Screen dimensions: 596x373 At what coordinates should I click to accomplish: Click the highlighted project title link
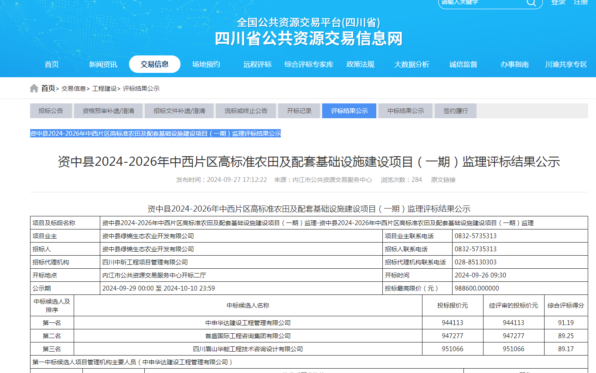click(155, 133)
